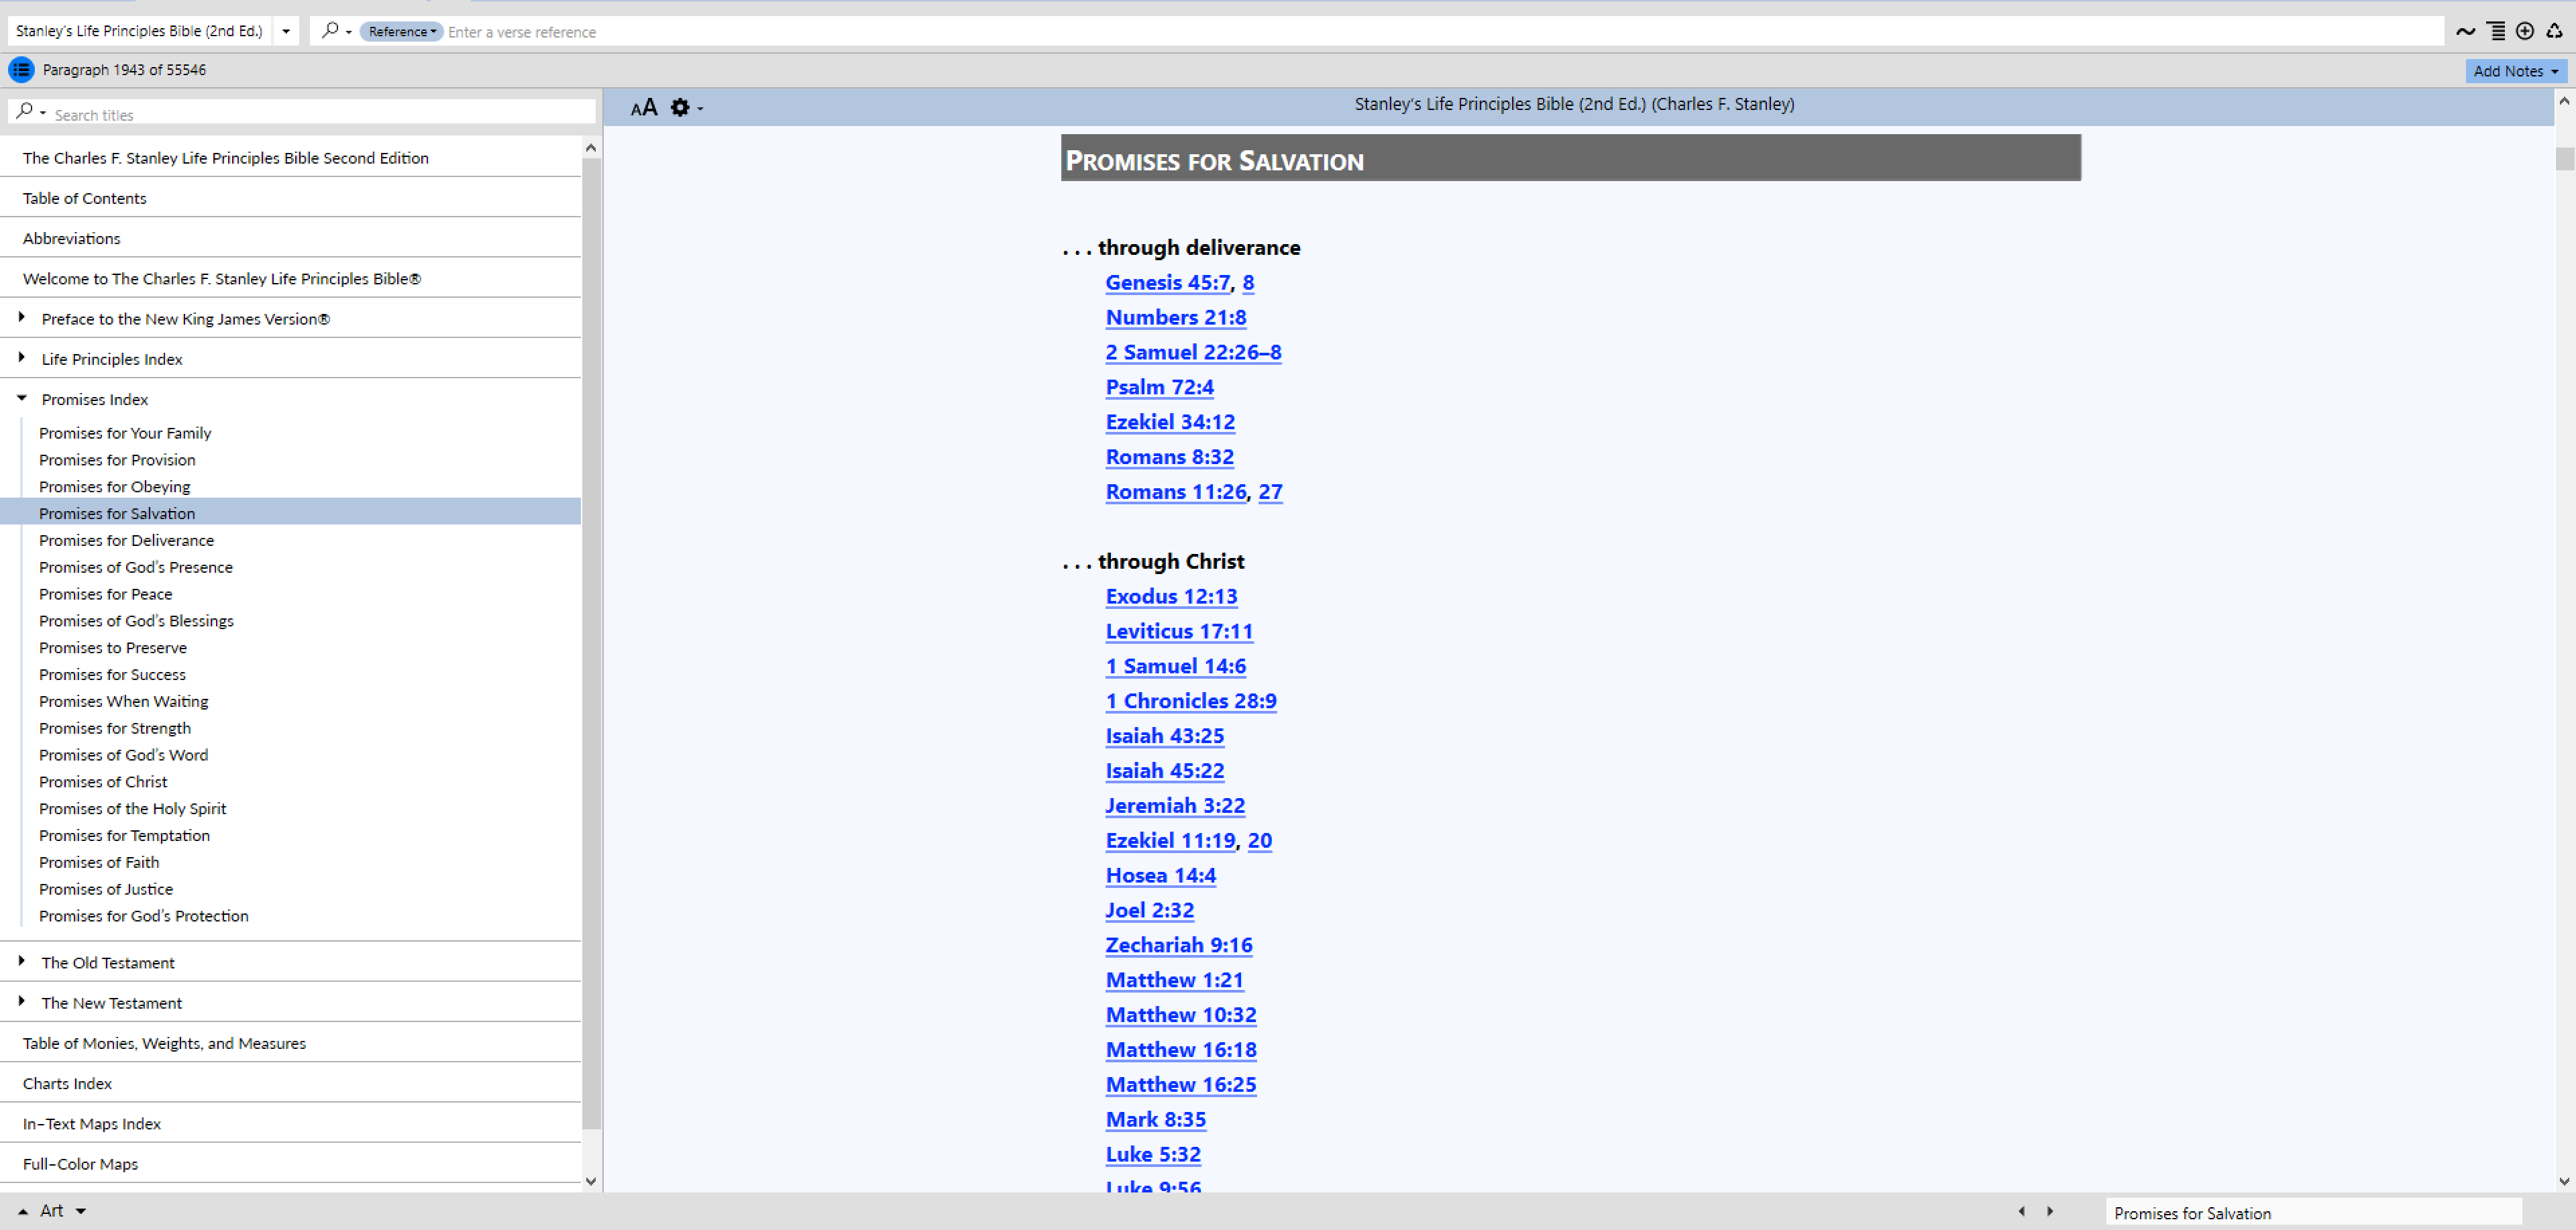Click magnifier icon in Search titles box
This screenshot has width=2576, height=1230.
[25, 112]
